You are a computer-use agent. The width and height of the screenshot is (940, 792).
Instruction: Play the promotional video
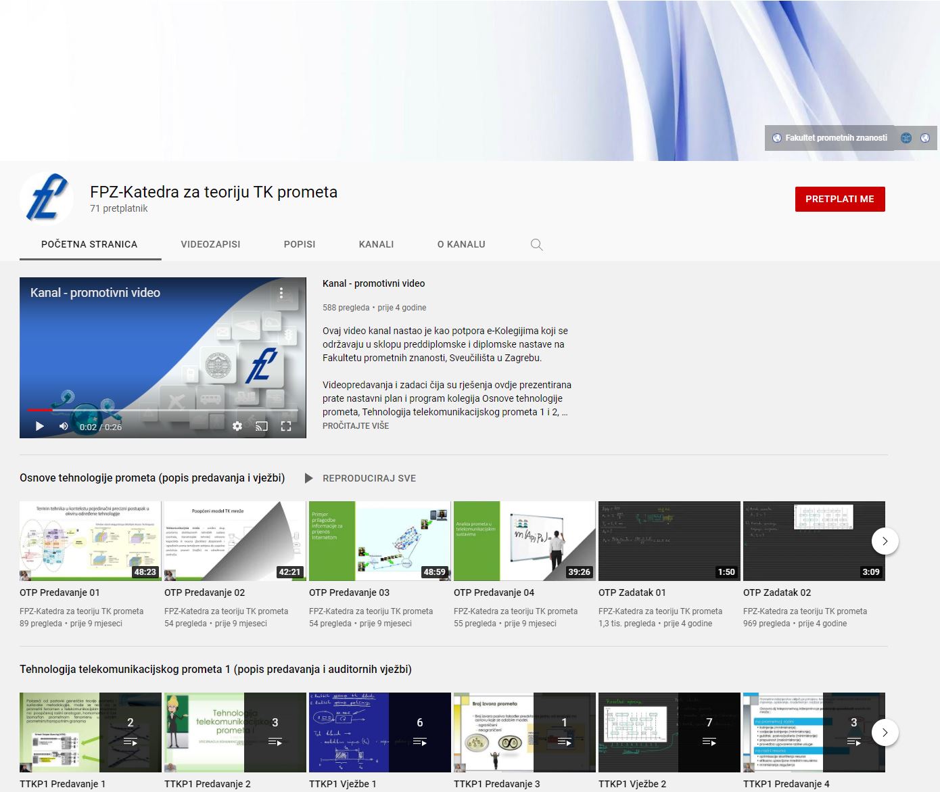39,426
